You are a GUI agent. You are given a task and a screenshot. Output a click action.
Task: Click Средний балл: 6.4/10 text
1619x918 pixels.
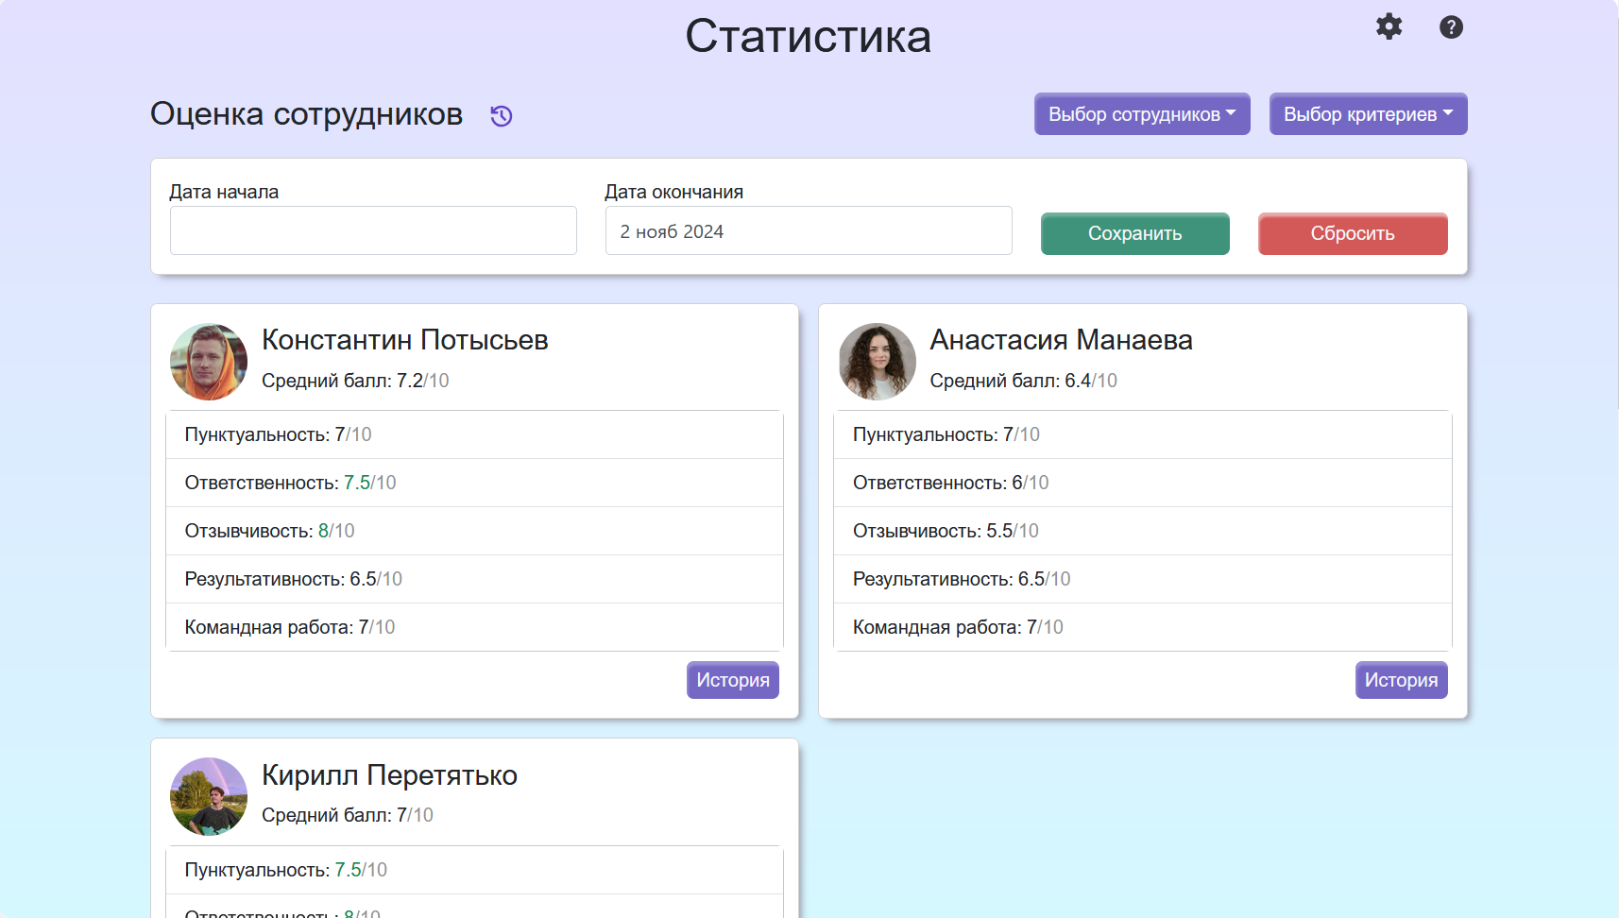point(1023,381)
